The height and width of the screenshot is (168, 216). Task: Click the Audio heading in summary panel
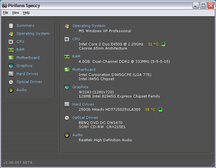[x=78, y=135]
